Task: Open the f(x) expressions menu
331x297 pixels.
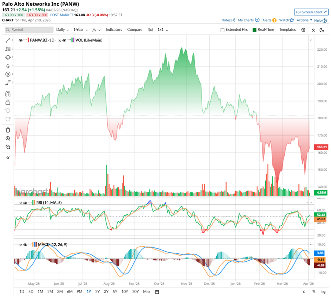Action: (x=150, y=30)
